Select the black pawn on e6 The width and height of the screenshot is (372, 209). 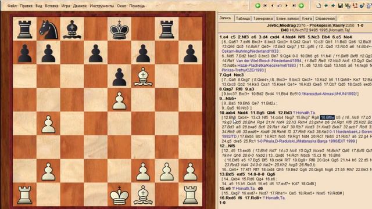(x=119, y=77)
